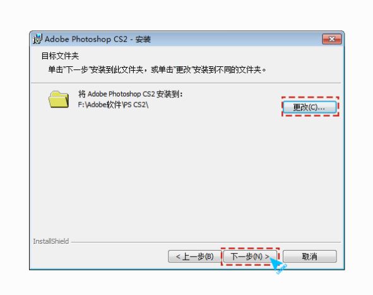Viewport: 373px width, 295px height.
Task: Click the label 将 Adobe Photoshop CS2 安装到:
Action: click(x=131, y=94)
